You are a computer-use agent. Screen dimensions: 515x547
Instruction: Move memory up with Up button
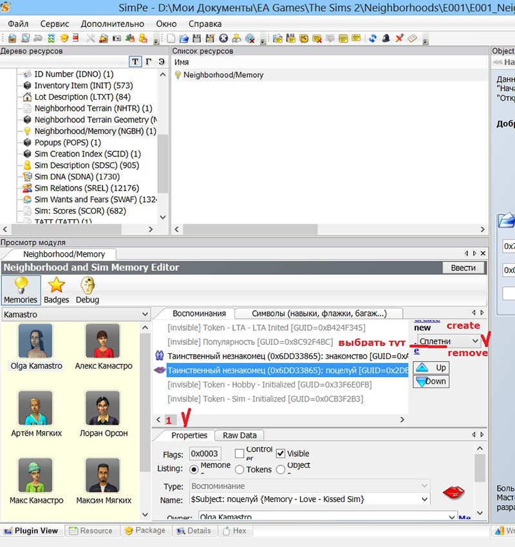[431, 367]
